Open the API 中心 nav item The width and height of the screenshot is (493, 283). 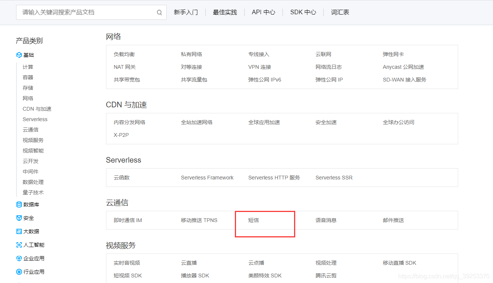pyautogui.click(x=263, y=12)
